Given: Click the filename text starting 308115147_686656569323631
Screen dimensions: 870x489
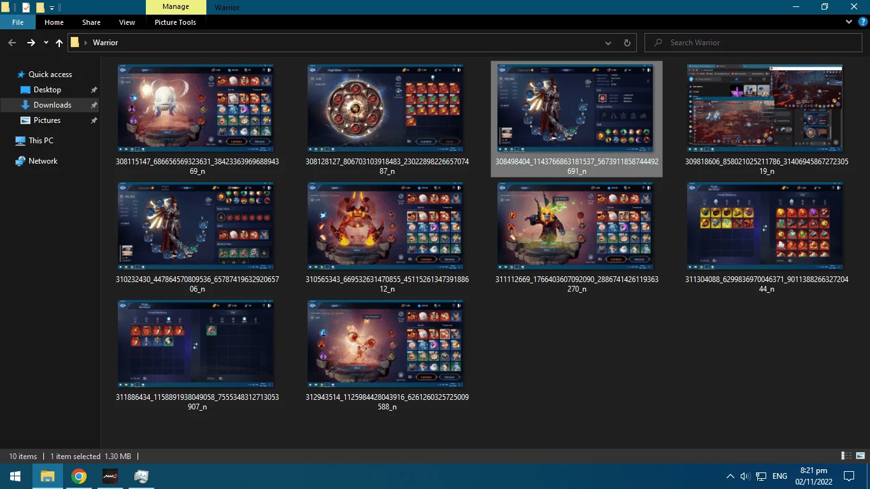Looking at the screenshot, I should click(x=197, y=166).
